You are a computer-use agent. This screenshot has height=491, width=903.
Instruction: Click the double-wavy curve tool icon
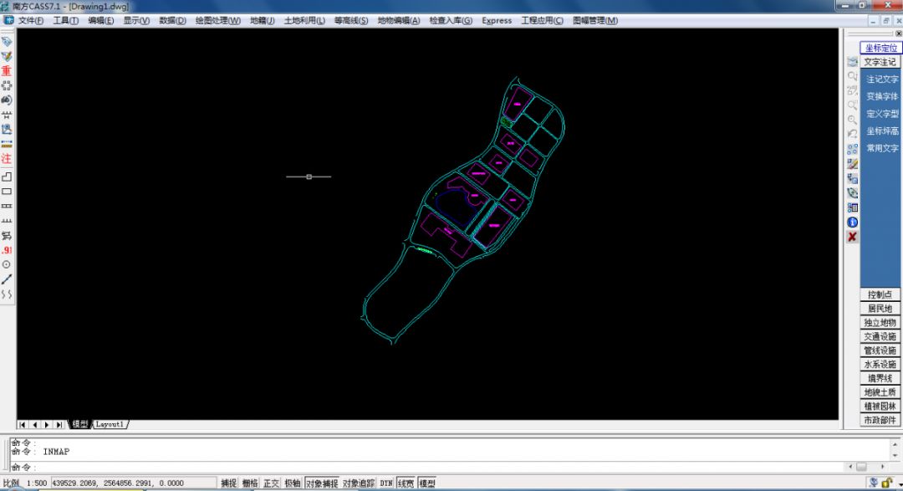point(7,294)
